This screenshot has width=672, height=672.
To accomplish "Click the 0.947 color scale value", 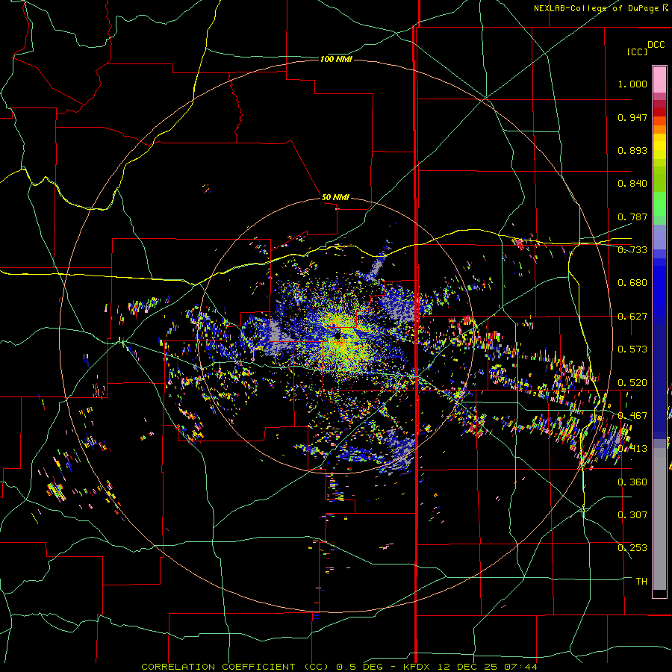I will (x=632, y=117).
